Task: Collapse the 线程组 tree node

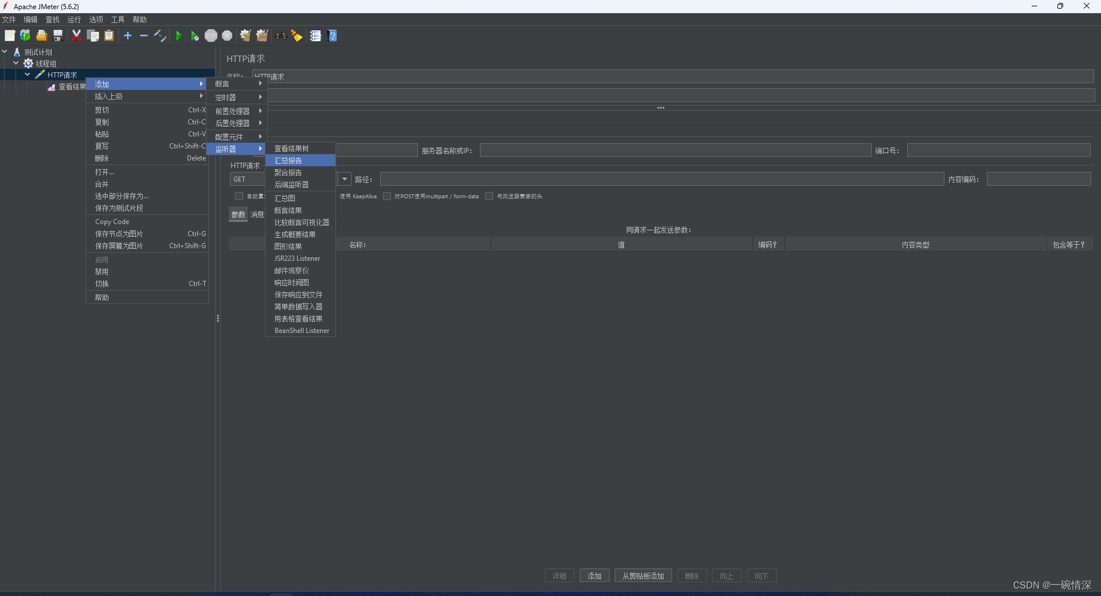Action: coord(16,63)
